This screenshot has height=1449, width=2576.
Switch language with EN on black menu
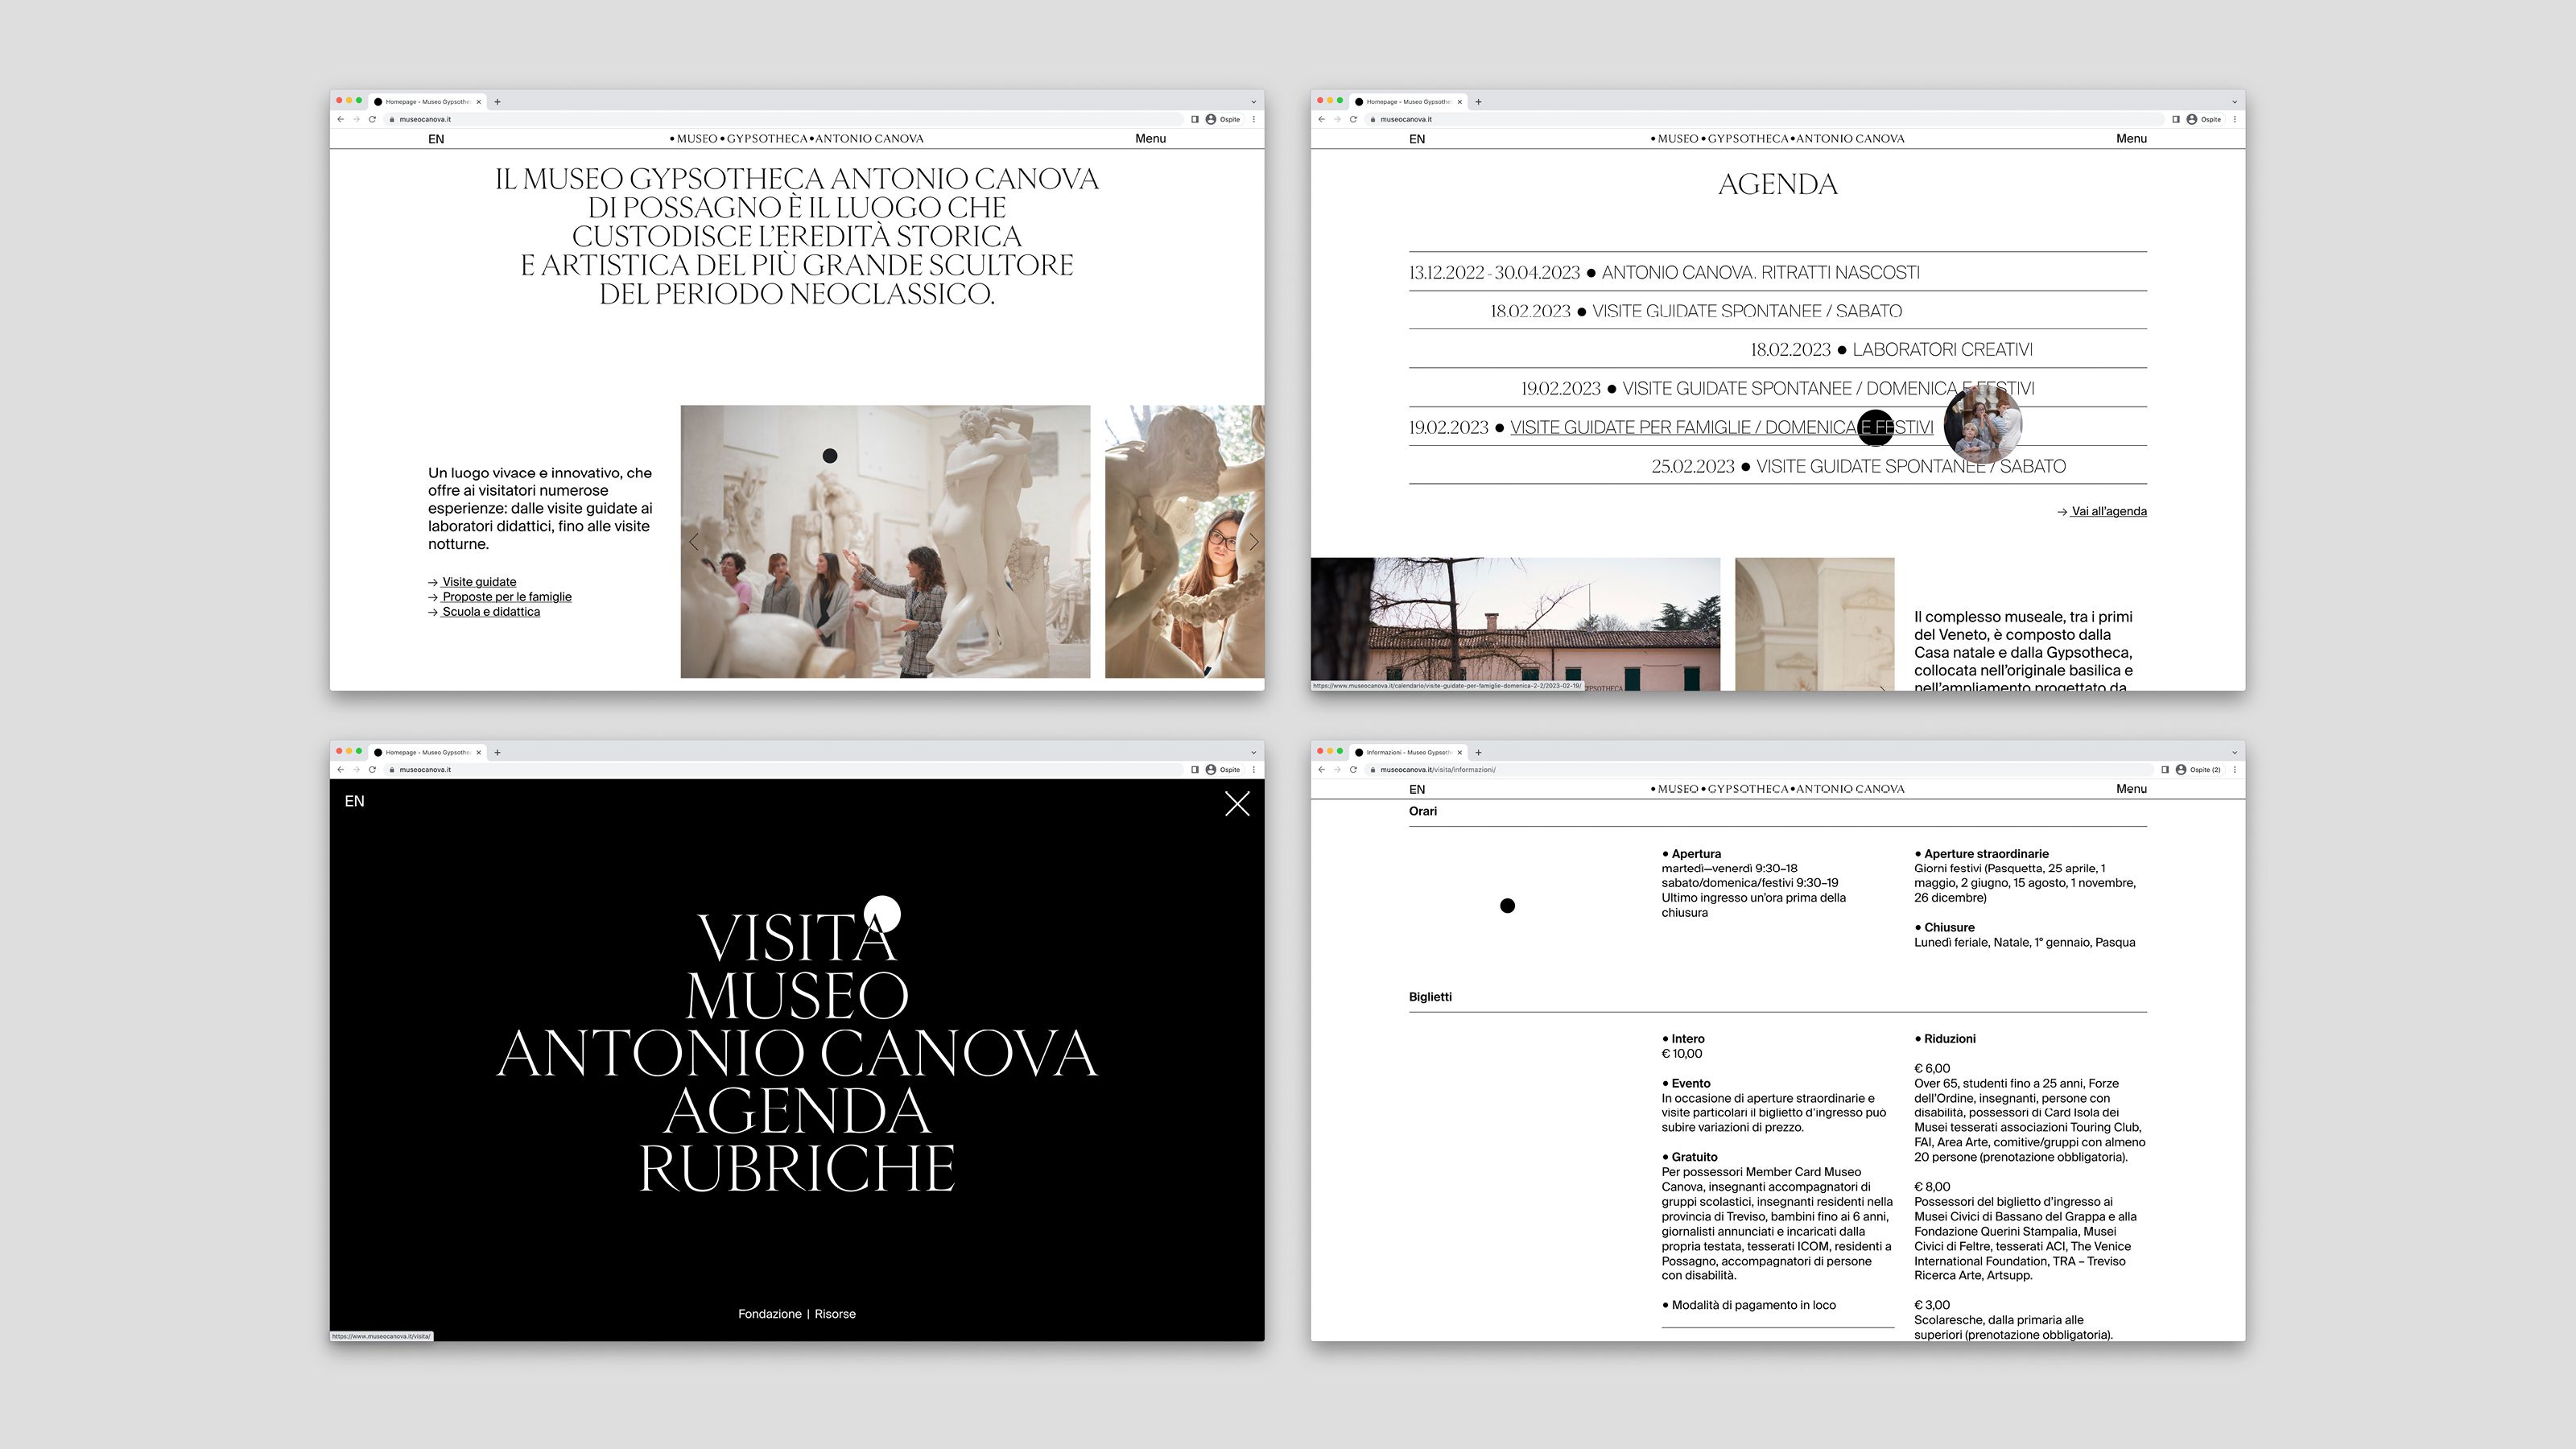(x=354, y=801)
